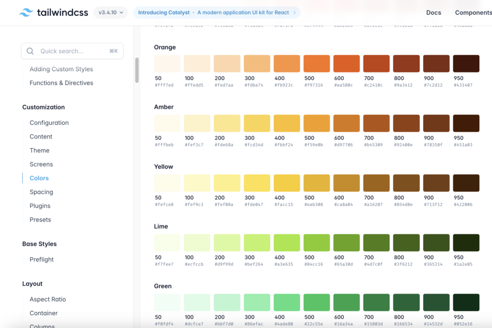Select the Yellow 950 color swatch
This screenshot has width=492, height=328.
click(466, 183)
